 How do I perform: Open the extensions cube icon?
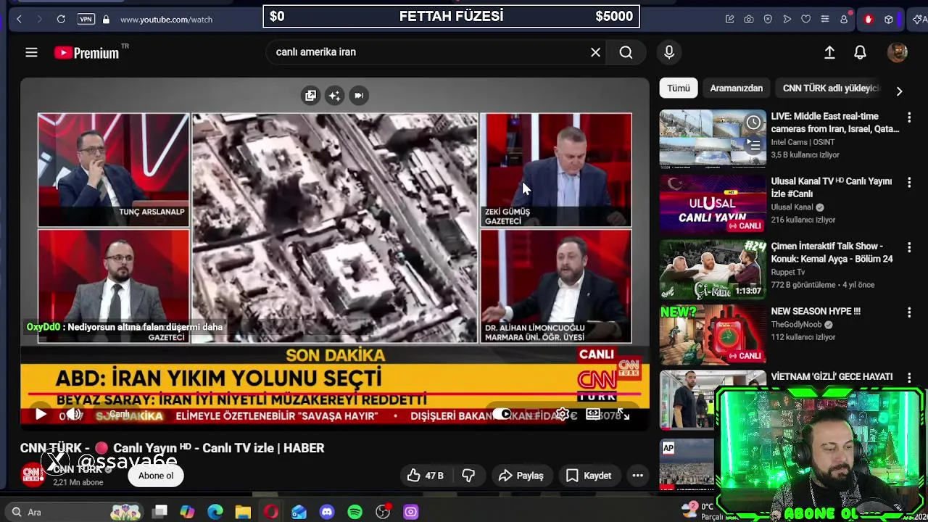pos(888,20)
